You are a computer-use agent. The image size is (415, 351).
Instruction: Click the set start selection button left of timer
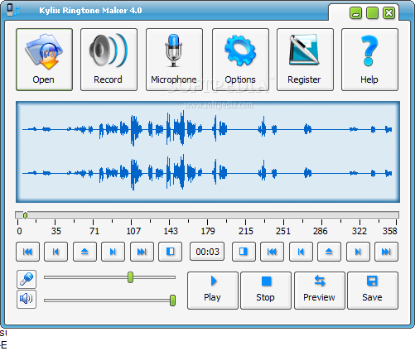(170, 252)
